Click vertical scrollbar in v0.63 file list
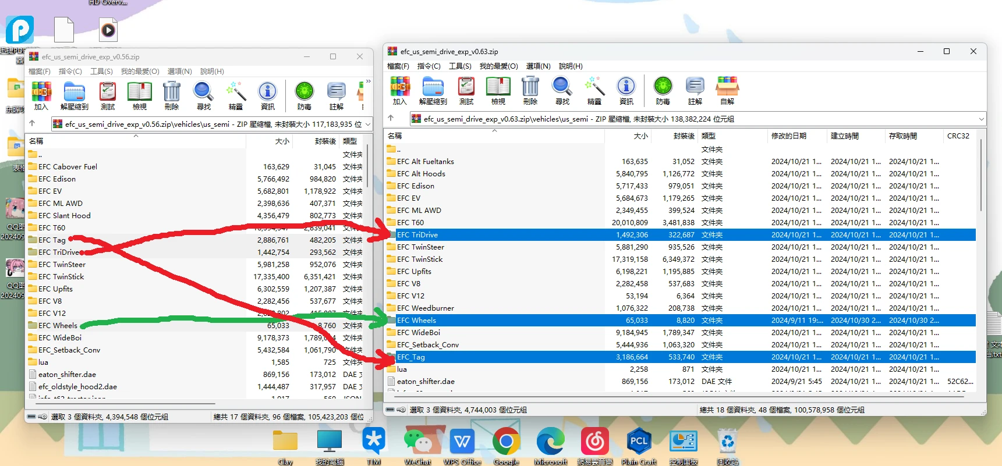This screenshot has width=1002, height=466. click(x=981, y=175)
